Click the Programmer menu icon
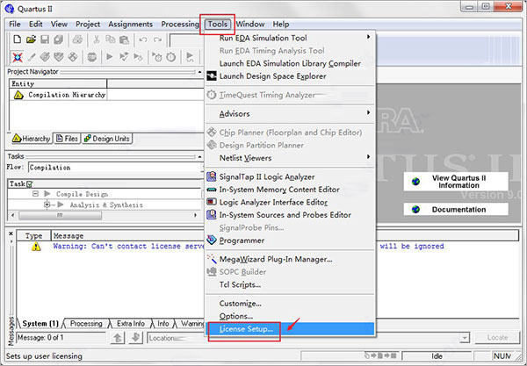 click(x=212, y=240)
